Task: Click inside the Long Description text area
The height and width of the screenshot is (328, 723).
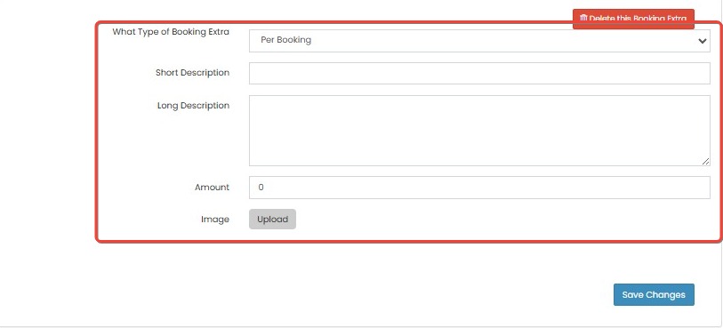Action: [479, 131]
